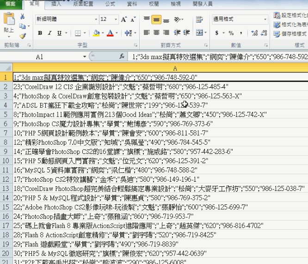Switch to the 公式 ribbon tab
Viewport: 308px width, 264px height.
click(x=110, y=4)
